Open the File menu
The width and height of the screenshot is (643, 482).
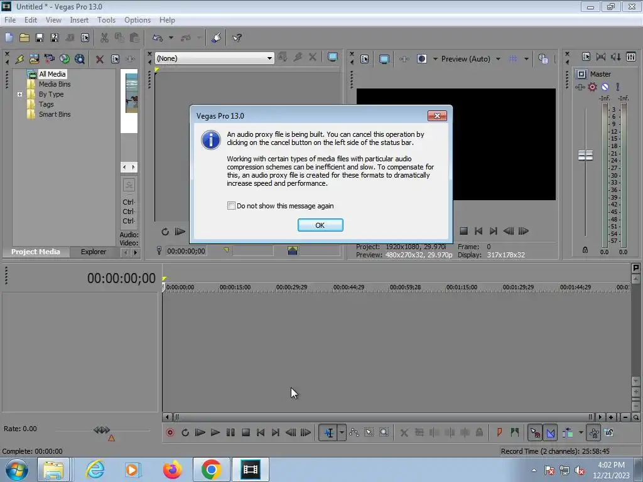[x=10, y=20]
